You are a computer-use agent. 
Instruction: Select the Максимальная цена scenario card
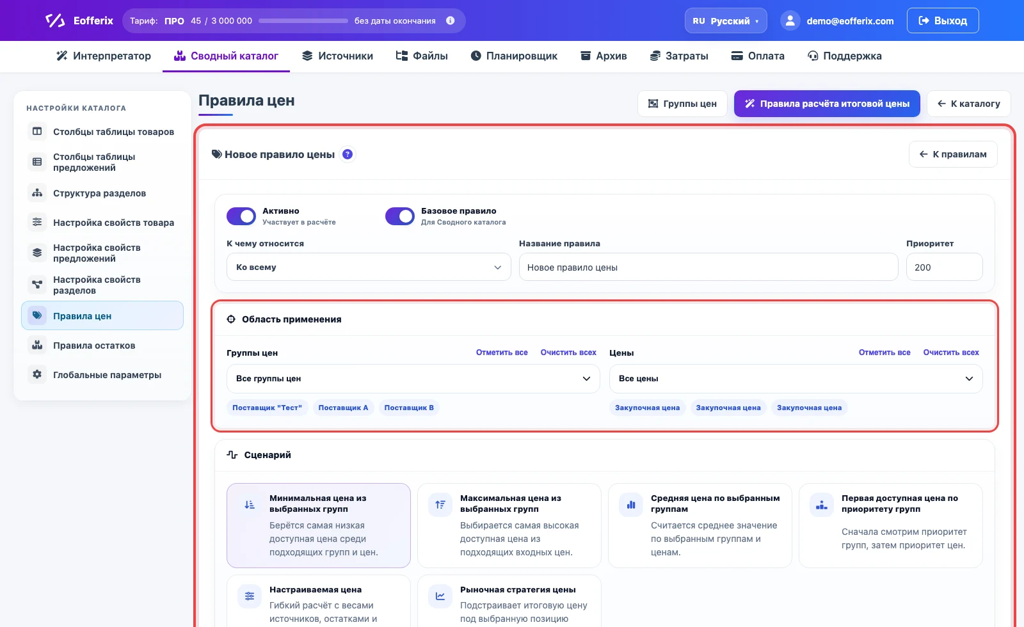tap(509, 525)
